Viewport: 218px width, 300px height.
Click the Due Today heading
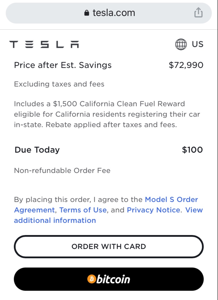click(37, 150)
